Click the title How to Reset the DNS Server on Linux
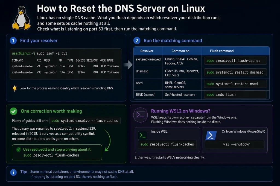The image size is (280, 186). pos(121,8)
